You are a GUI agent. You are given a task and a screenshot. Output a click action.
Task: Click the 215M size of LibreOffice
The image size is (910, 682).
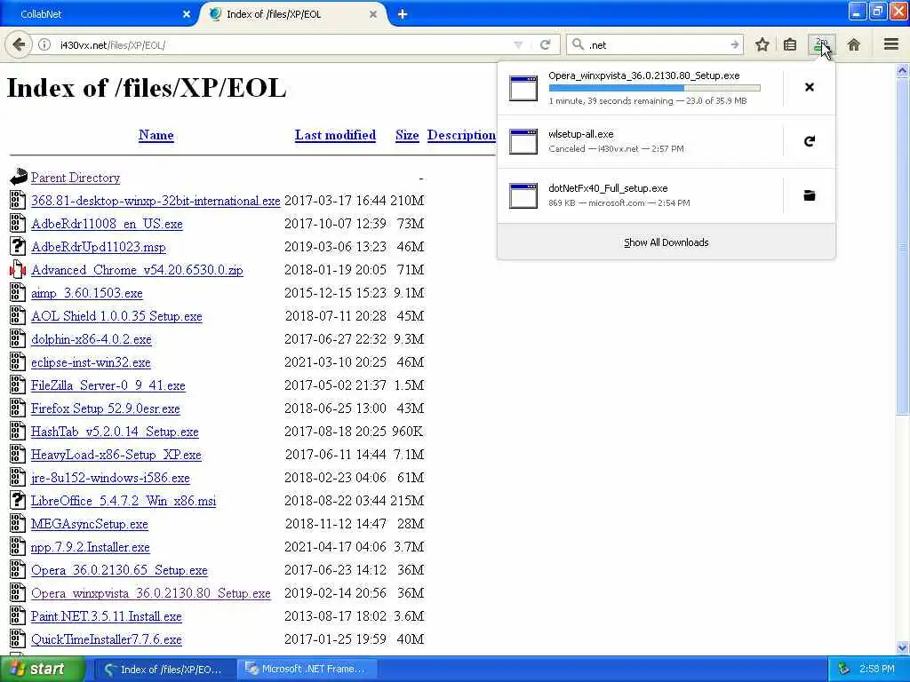click(x=407, y=501)
